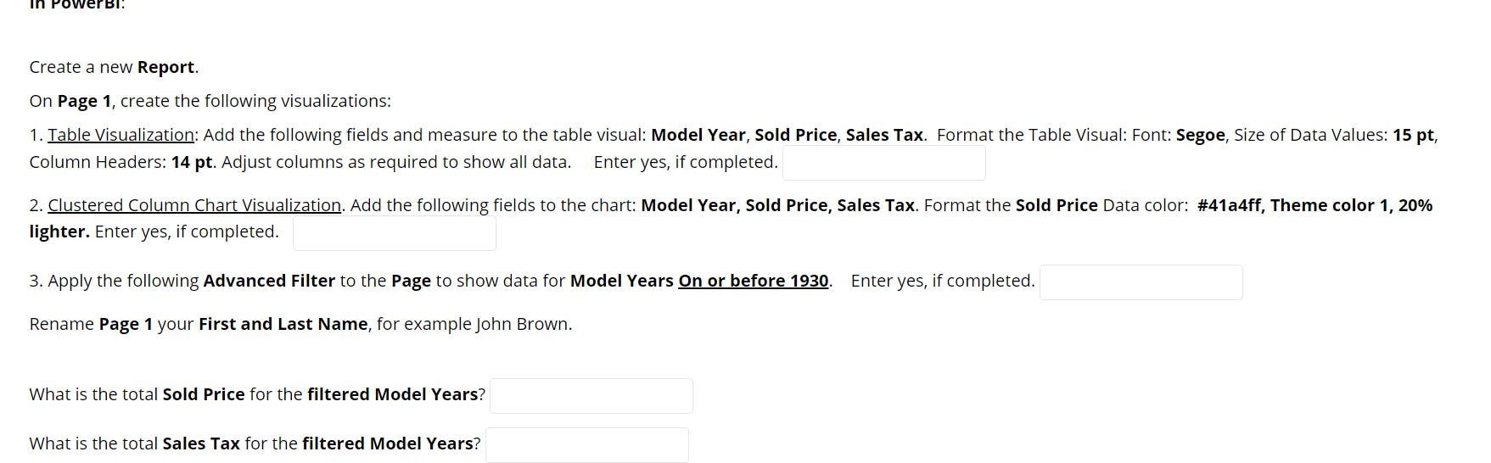Click the answer box for the Table Visualization step
Viewport: 1491px width, 463px height.
pyautogui.click(x=883, y=163)
